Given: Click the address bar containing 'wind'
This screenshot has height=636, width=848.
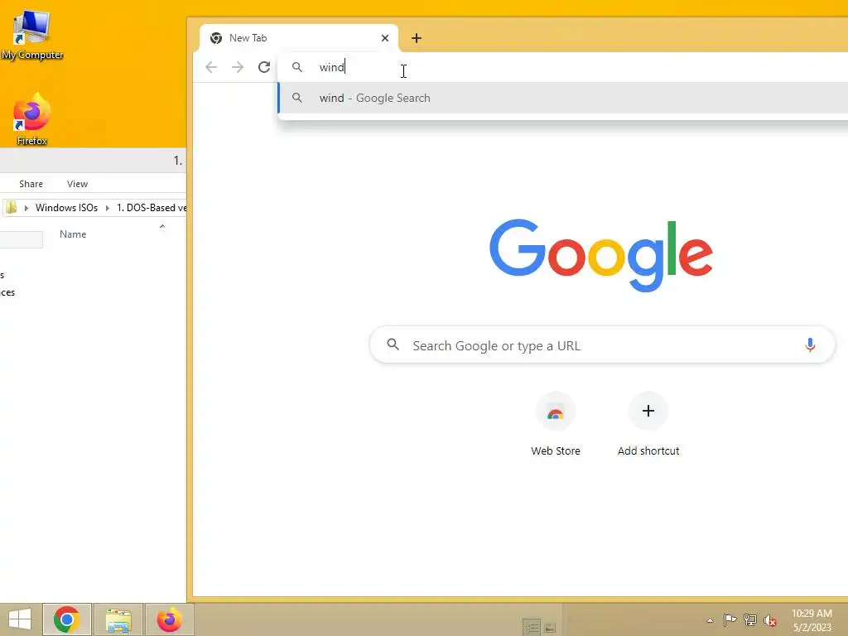Looking at the screenshot, I should tap(562, 67).
